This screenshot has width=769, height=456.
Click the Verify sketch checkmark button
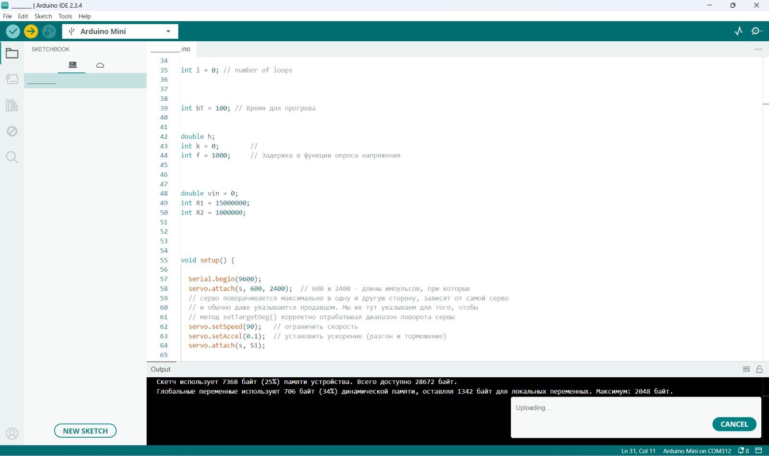coord(13,32)
